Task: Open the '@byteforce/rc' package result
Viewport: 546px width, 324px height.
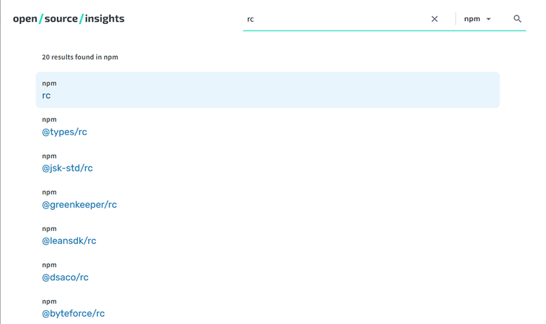Action: tap(73, 314)
